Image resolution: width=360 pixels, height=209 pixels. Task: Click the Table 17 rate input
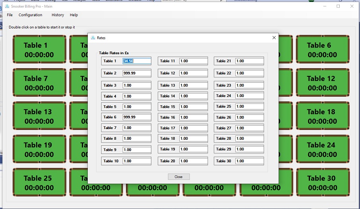194,128
